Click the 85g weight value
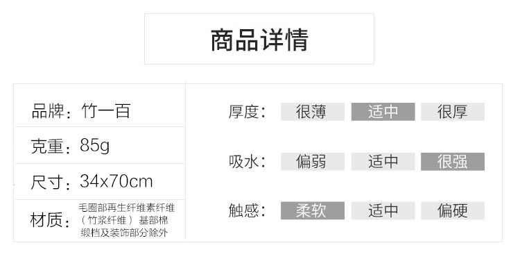The width and height of the screenshot is (520, 268). tap(94, 146)
